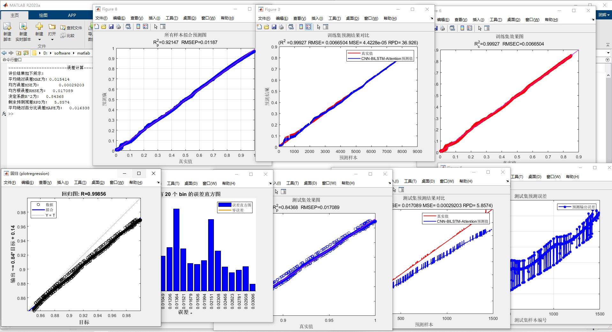This screenshot has width=612, height=332.
Task: Click 'matlab' in the folder path
Action: coord(84,53)
